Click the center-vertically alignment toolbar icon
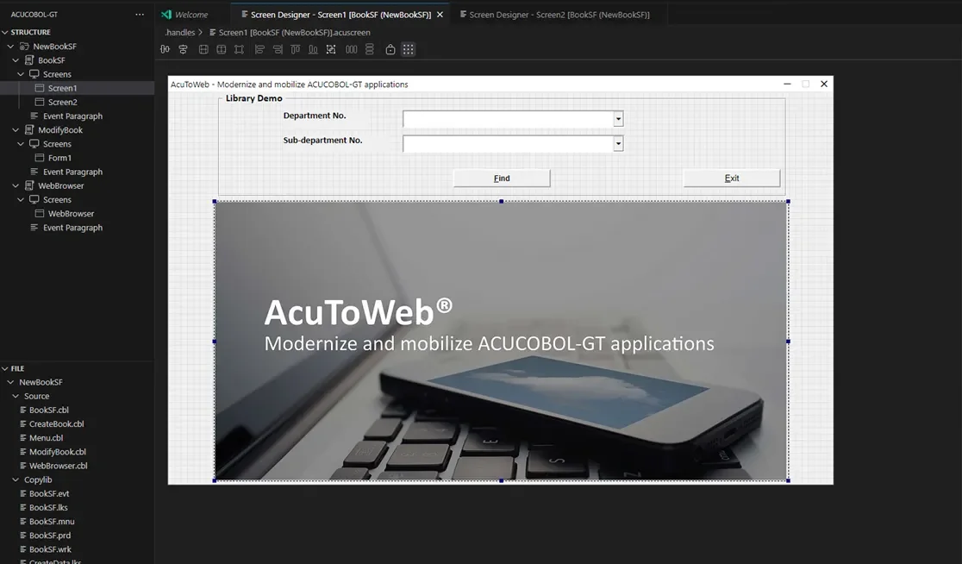This screenshot has height=564, width=962. pos(183,50)
